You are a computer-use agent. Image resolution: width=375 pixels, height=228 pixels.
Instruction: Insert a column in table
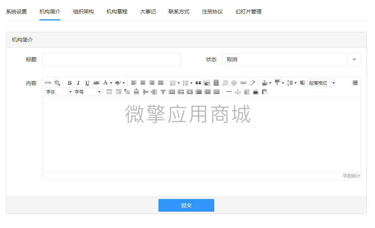[154, 92]
